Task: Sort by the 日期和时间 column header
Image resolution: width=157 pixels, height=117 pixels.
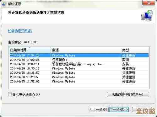Action: point(30,50)
